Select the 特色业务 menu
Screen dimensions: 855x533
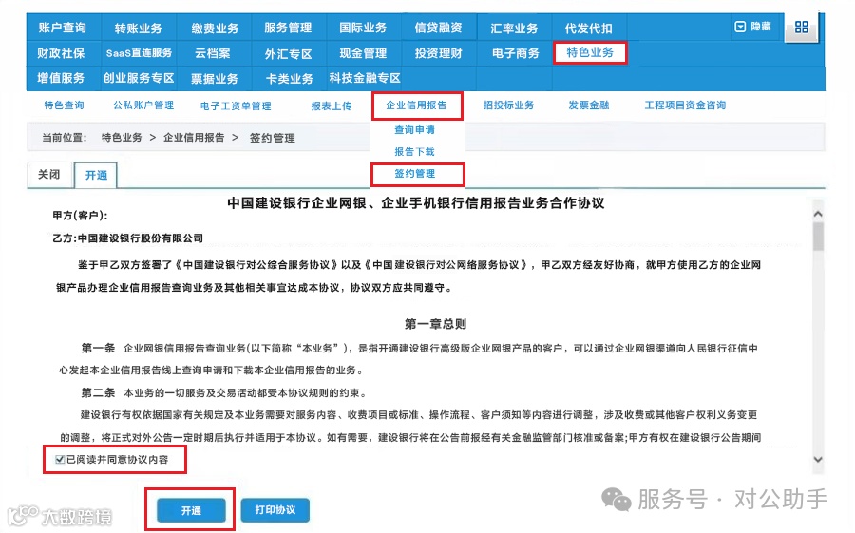point(589,52)
